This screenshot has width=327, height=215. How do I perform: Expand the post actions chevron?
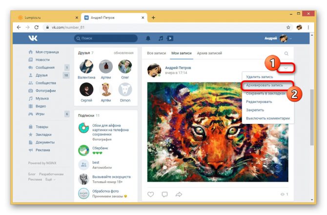[x=286, y=68]
